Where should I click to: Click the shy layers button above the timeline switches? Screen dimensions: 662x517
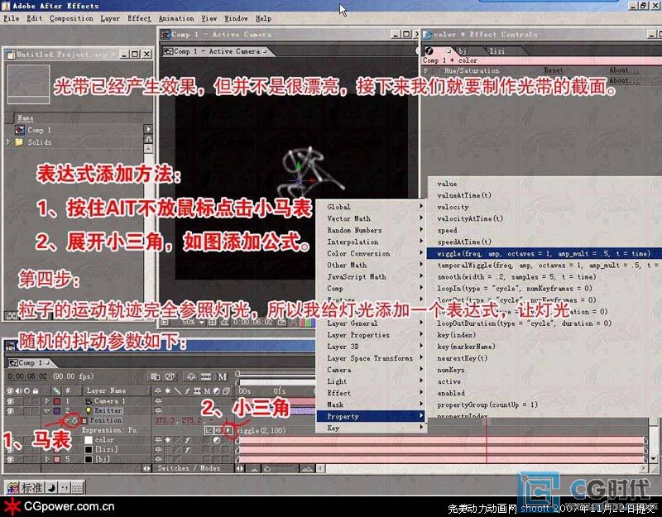point(191,376)
